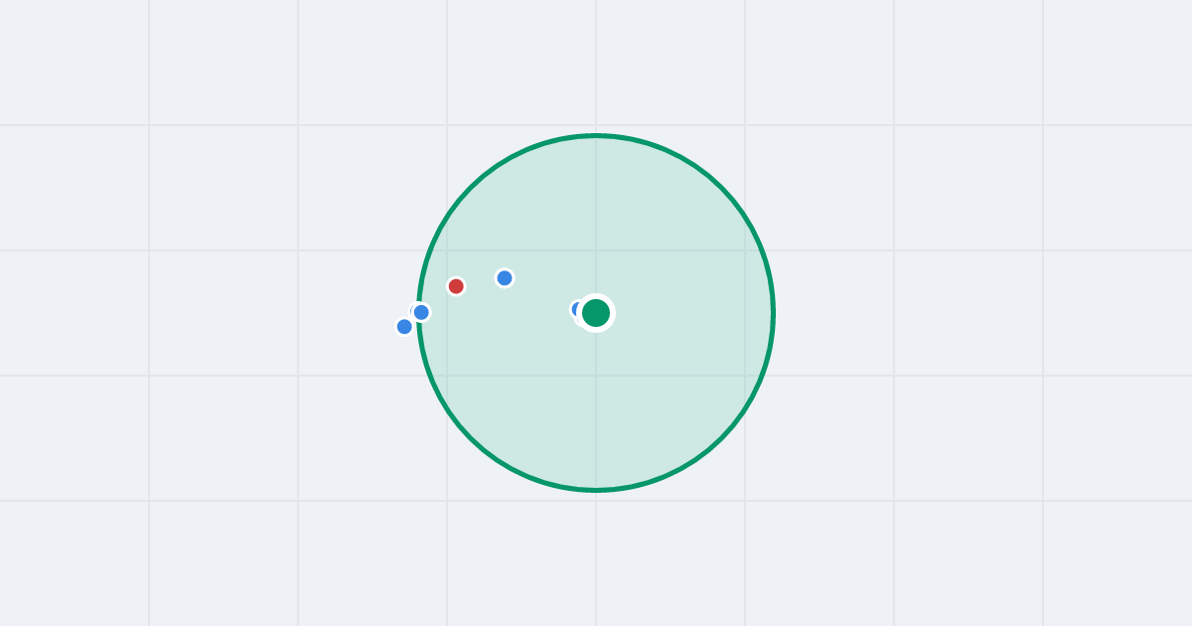Select the blue marker tucked behind the green center dot
Image resolution: width=1192 pixels, height=626 pixels.
pyautogui.click(x=576, y=310)
